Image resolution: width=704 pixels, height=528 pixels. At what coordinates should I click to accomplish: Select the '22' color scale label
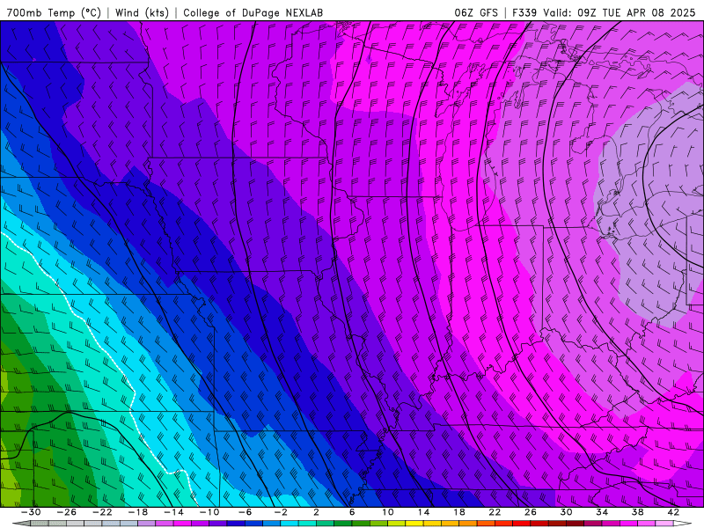coord(495,512)
